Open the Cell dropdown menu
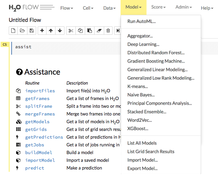Viewport: 218px width, 175px height. click(88, 8)
